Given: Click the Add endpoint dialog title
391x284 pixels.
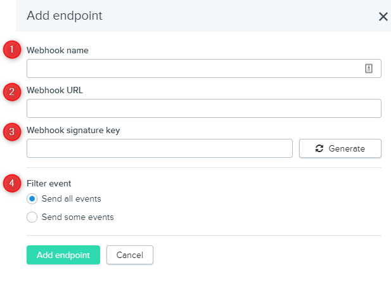Looking at the screenshot, I should click(64, 15).
